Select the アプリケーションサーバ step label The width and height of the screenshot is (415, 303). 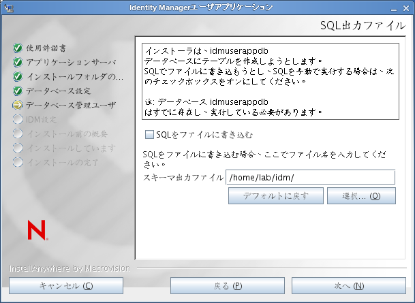71,62
